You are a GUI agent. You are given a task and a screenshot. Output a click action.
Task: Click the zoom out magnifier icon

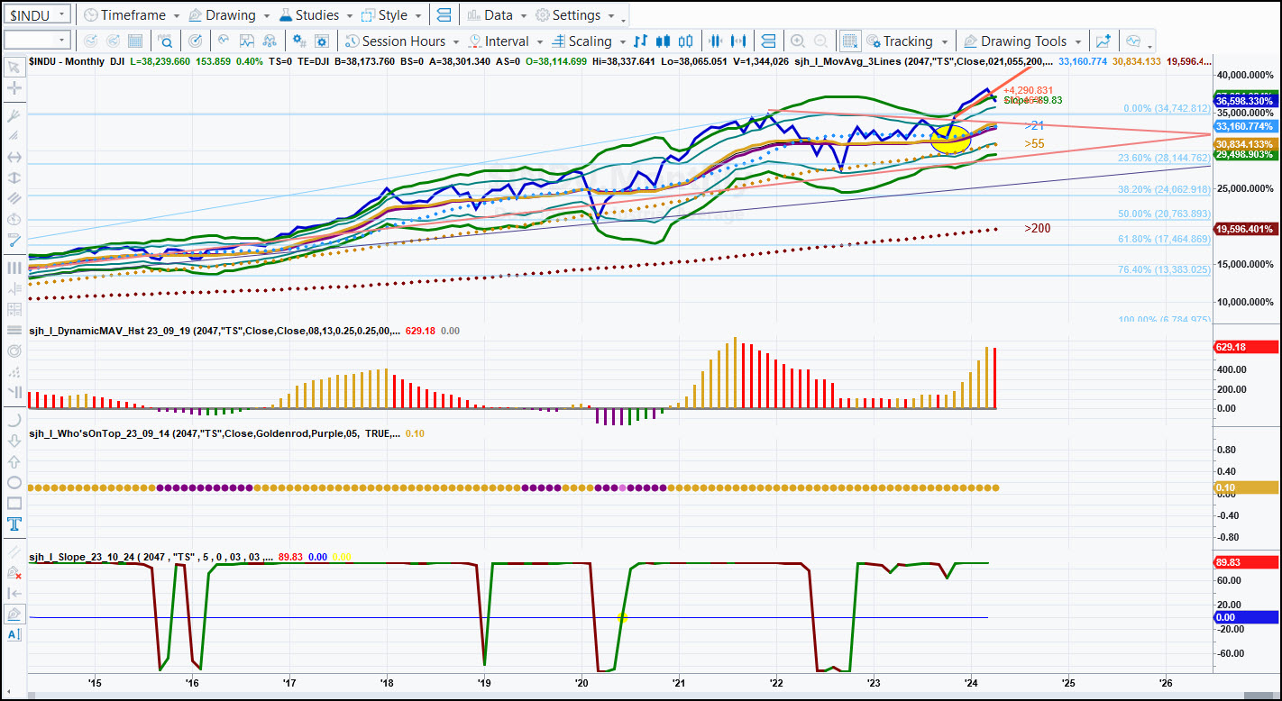(x=821, y=41)
